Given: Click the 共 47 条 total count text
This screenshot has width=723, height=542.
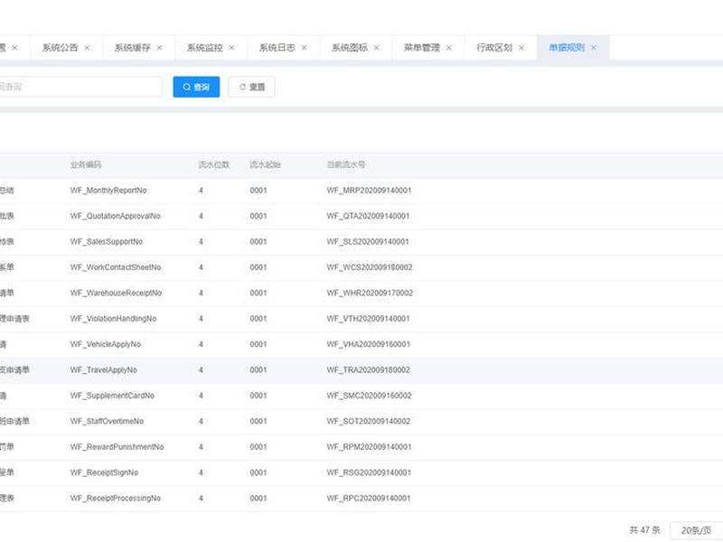Looking at the screenshot, I should tap(645, 530).
